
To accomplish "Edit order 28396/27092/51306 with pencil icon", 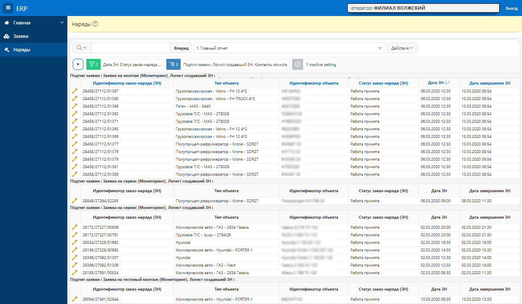I will 75,265.
